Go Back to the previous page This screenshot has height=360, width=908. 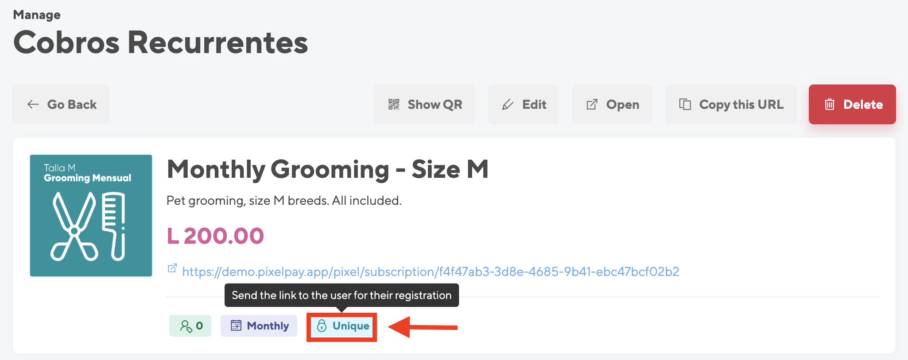[x=61, y=104]
